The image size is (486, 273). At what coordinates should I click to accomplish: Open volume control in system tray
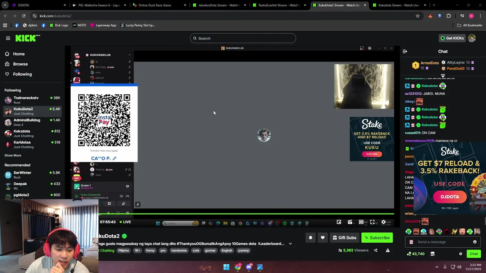[x=459, y=267]
